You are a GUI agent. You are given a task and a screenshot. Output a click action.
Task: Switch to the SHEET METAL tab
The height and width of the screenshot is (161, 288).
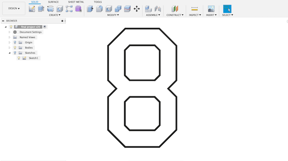[x=76, y=2]
